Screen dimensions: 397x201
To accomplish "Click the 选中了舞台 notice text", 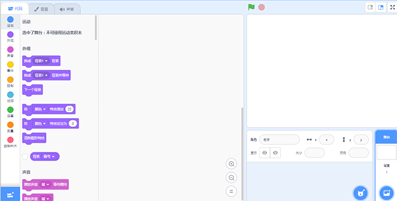I will (x=52, y=33).
